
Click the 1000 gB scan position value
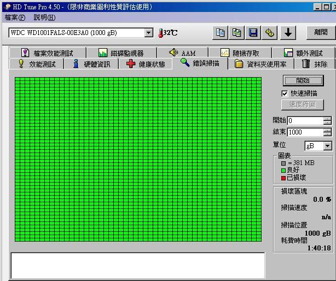tap(317, 233)
